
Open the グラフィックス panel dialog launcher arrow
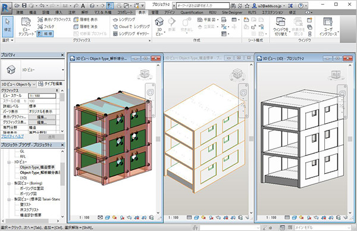click(149, 40)
